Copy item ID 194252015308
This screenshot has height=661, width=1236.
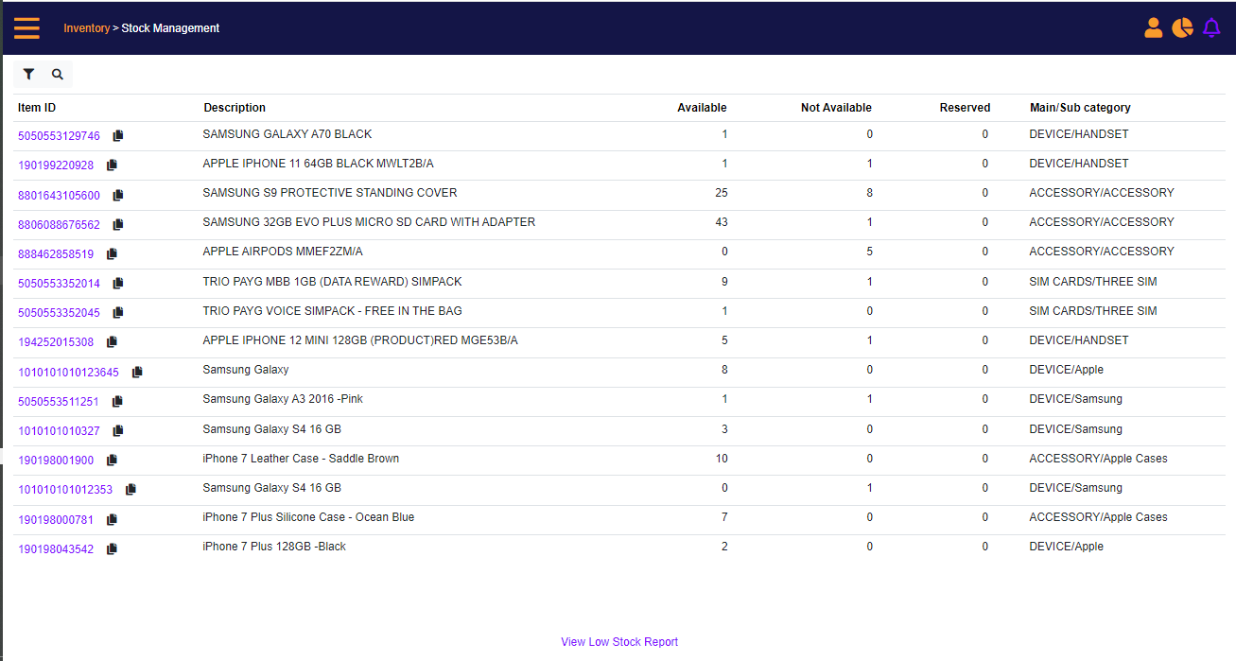pyautogui.click(x=112, y=342)
